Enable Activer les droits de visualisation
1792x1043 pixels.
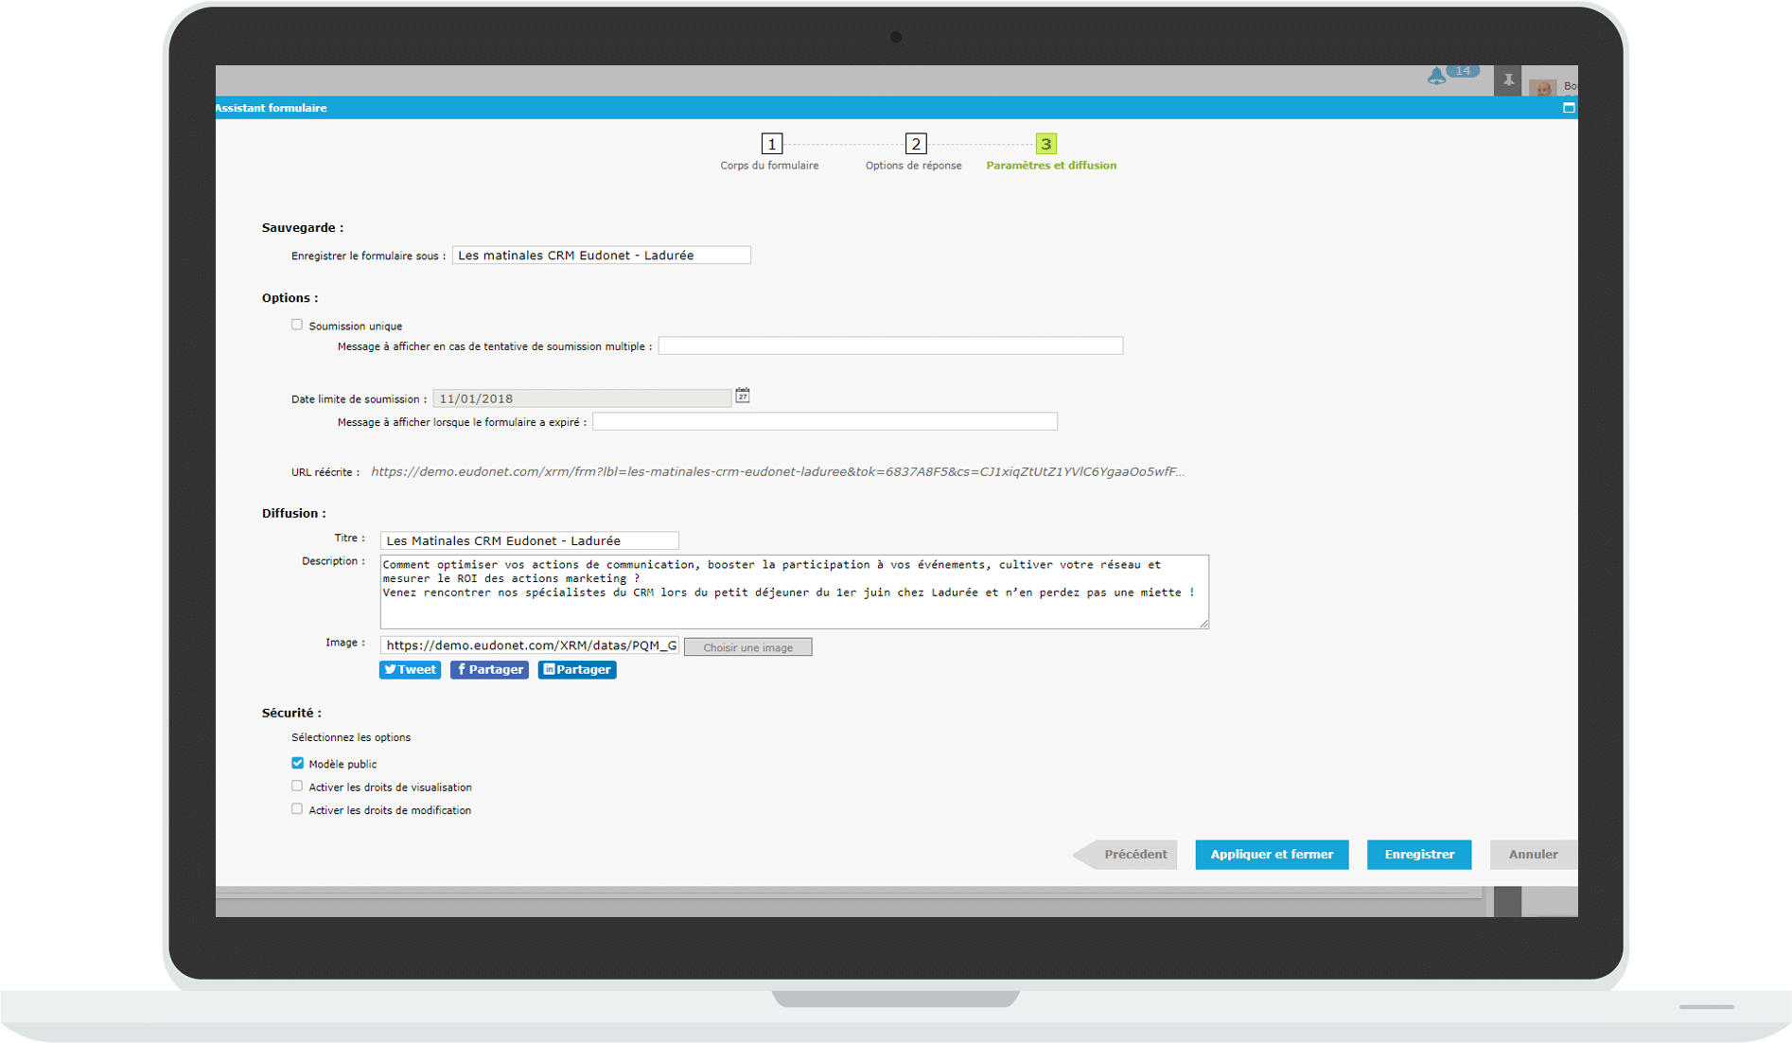click(x=297, y=786)
